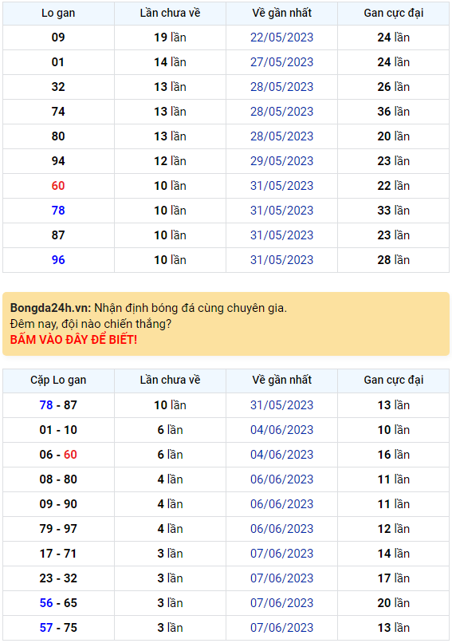
Task: Open the Bongda24h.vn banner link
Action: coord(226,324)
